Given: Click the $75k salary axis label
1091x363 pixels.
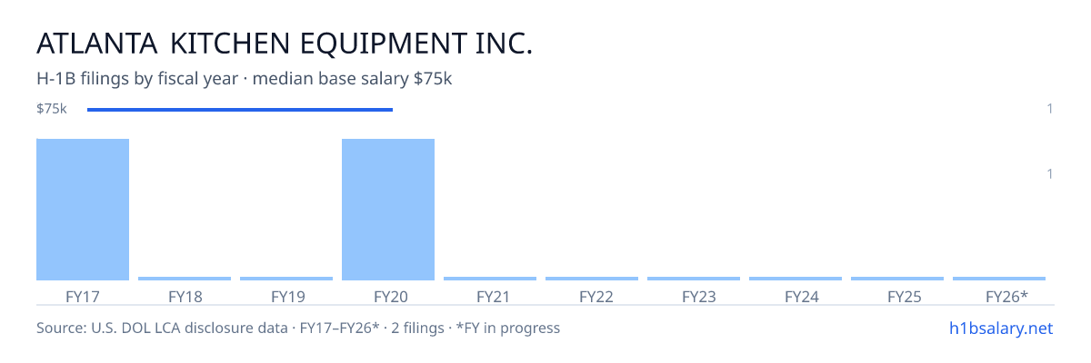Looking at the screenshot, I should 52,109.
